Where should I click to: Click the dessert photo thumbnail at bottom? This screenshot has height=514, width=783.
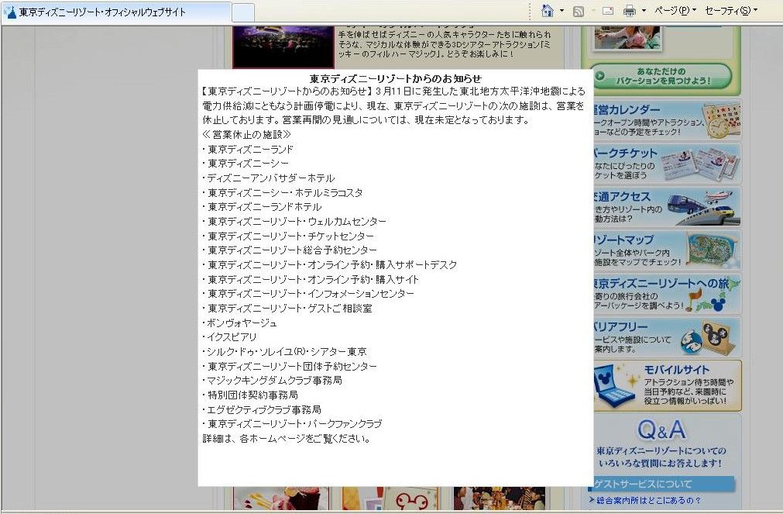282,498
